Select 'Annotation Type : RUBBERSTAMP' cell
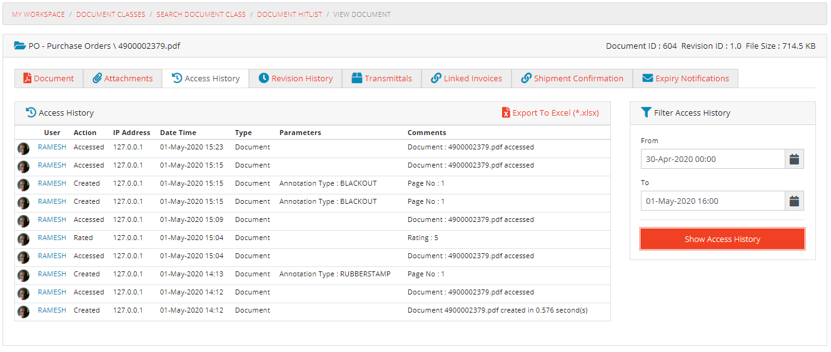 tap(335, 274)
